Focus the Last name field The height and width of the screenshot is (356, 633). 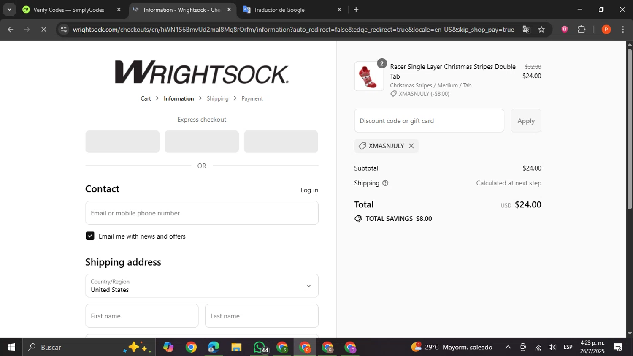(262, 316)
